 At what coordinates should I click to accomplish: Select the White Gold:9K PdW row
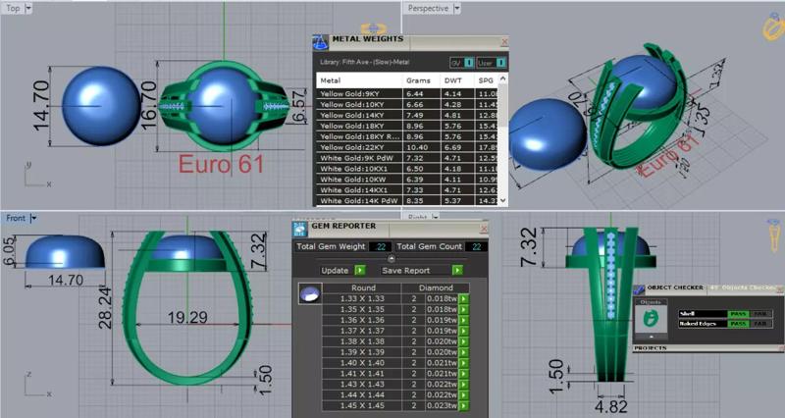(x=407, y=158)
